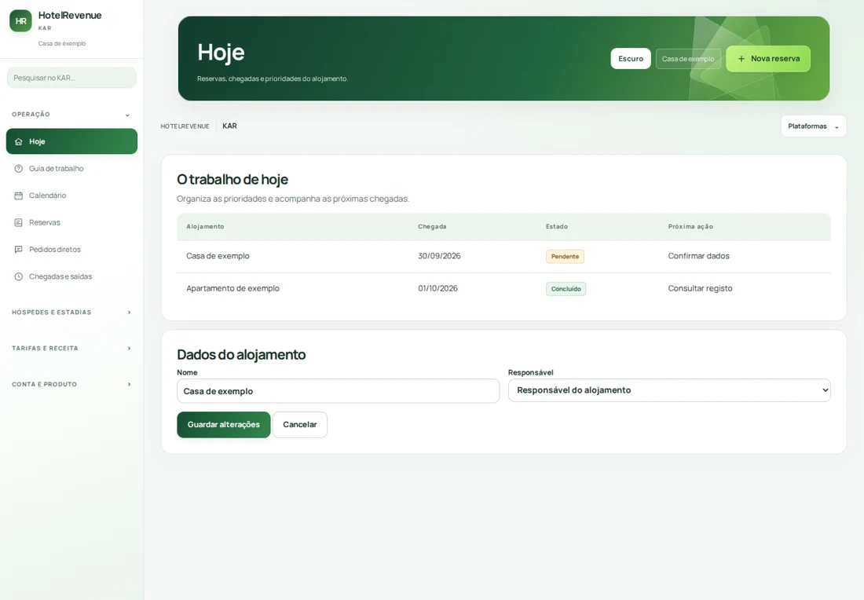The height and width of the screenshot is (600, 864).
Task: Toggle Escuro dark mode button
Action: click(631, 59)
